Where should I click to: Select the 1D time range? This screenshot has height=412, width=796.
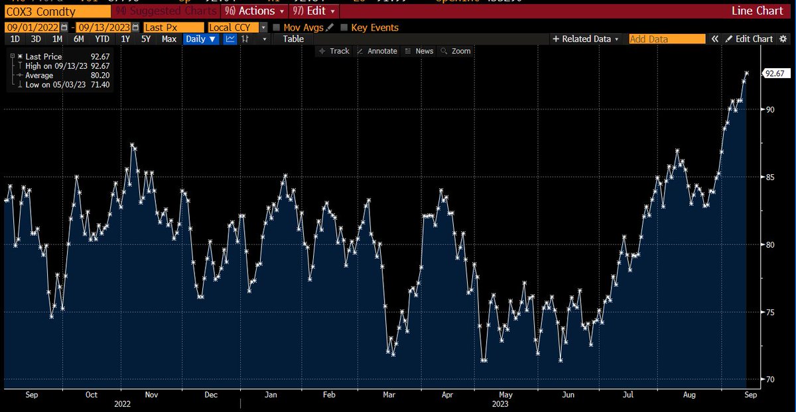15,39
